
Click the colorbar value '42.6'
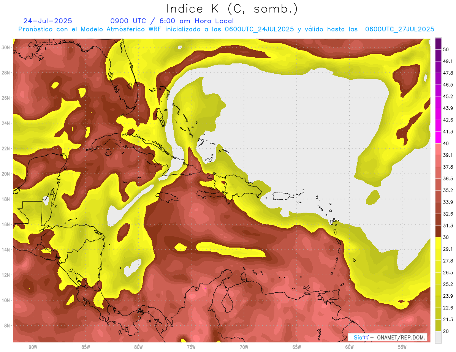[448, 120]
